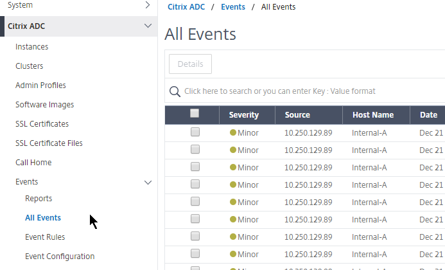Select All Events in the sidebar

pos(43,218)
